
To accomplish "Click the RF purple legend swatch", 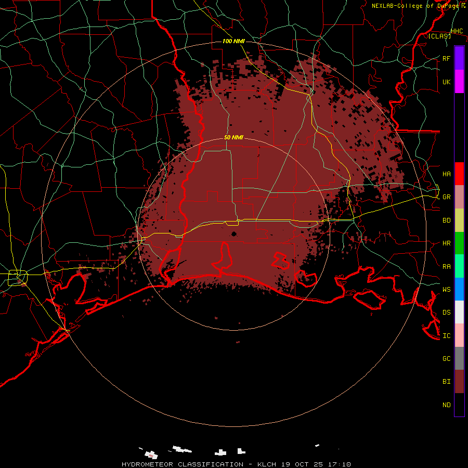I will click(x=459, y=58).
